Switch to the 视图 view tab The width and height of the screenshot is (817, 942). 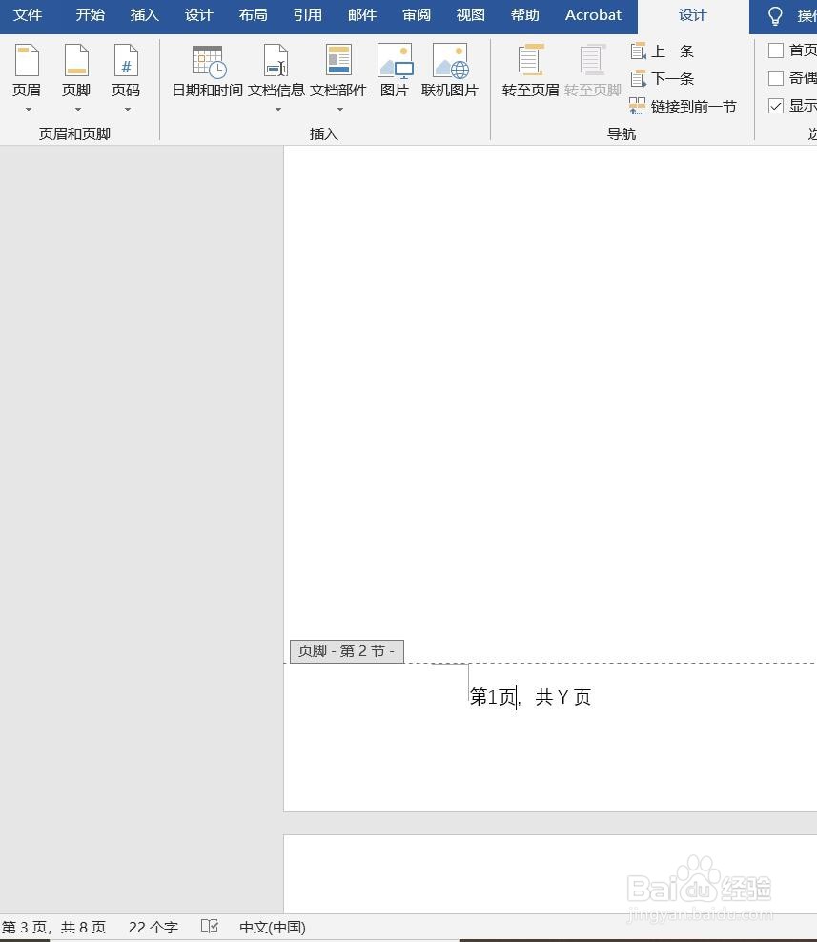[470, 15]
